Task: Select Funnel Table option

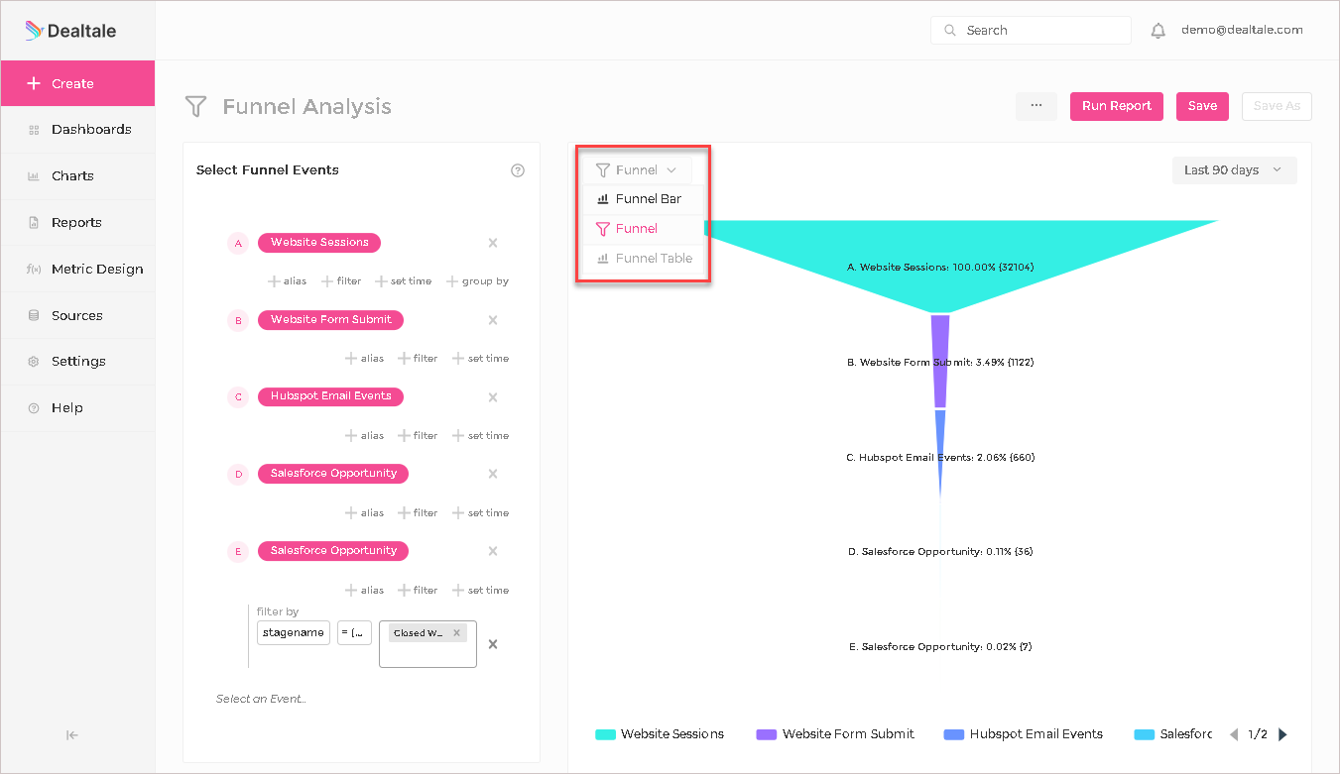Action: tap(644, 259)
